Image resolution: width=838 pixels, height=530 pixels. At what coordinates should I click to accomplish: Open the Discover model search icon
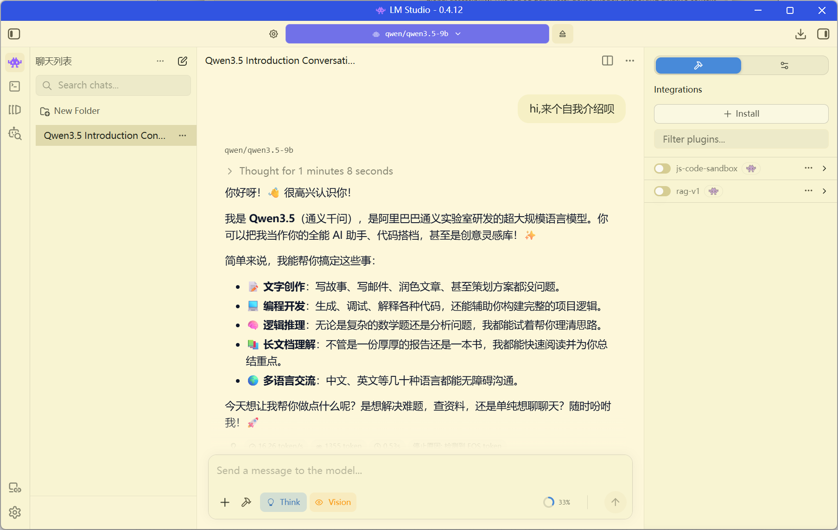pyautogui.click(x=15, y=134)
